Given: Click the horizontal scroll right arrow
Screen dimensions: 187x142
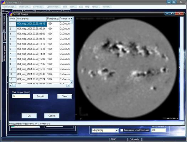Looking at the screenshot, I should pos(68,85).
